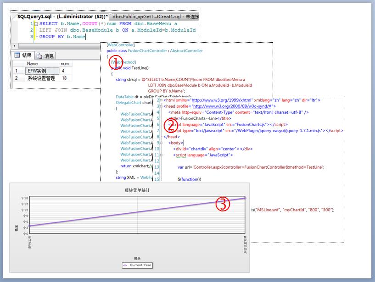Screen dimensions: 375x282
Task: Click the 'DelegateChart chart' line
Action: pos(134,103)
